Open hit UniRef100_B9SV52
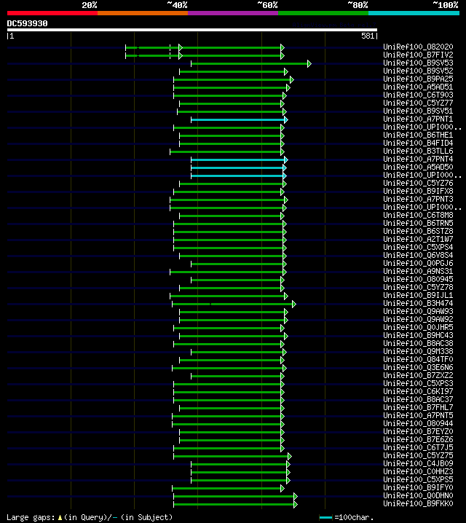The image size is (466, 523). coord(418,71)
